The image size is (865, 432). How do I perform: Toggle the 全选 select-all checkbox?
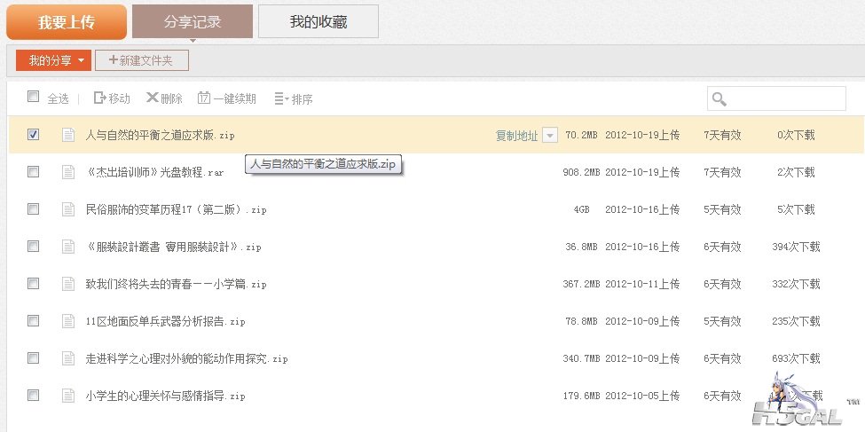[x=34, y=97]
